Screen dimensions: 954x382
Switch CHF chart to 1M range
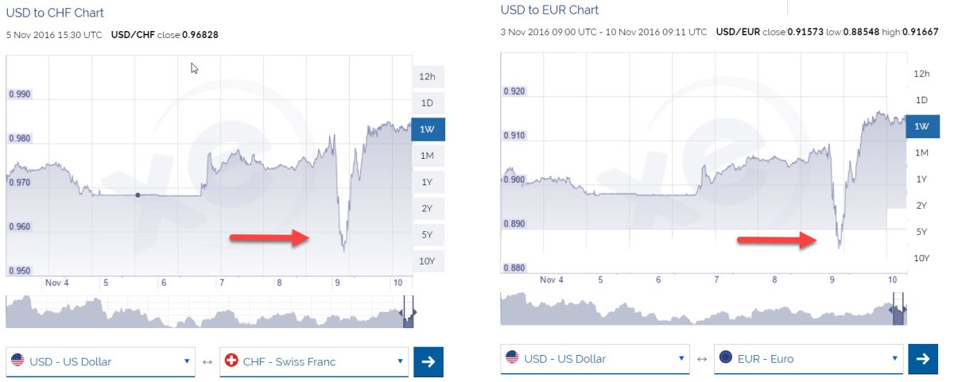428,156
